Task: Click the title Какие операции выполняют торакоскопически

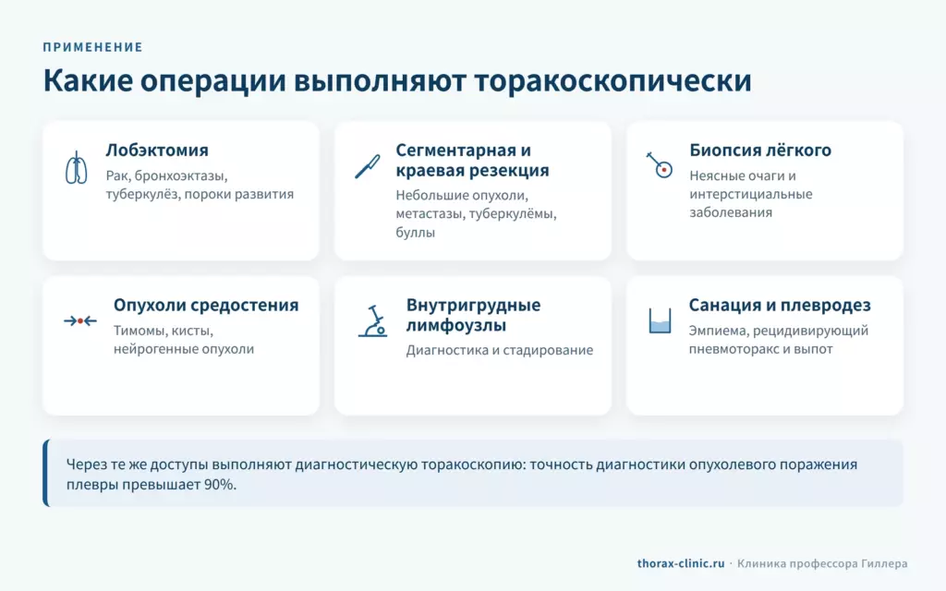Action: pyautogui.click(x=397, y=81)
